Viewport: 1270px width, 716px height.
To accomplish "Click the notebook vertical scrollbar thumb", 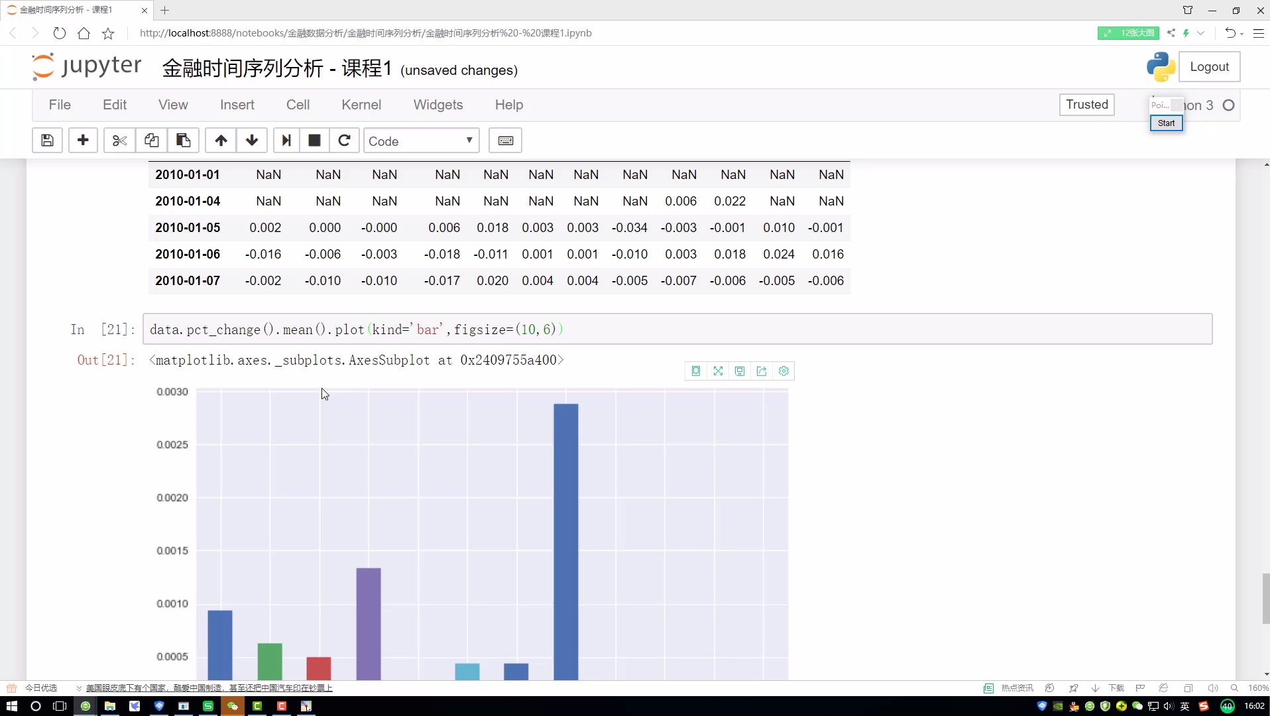I will [x=1265, y=598].
